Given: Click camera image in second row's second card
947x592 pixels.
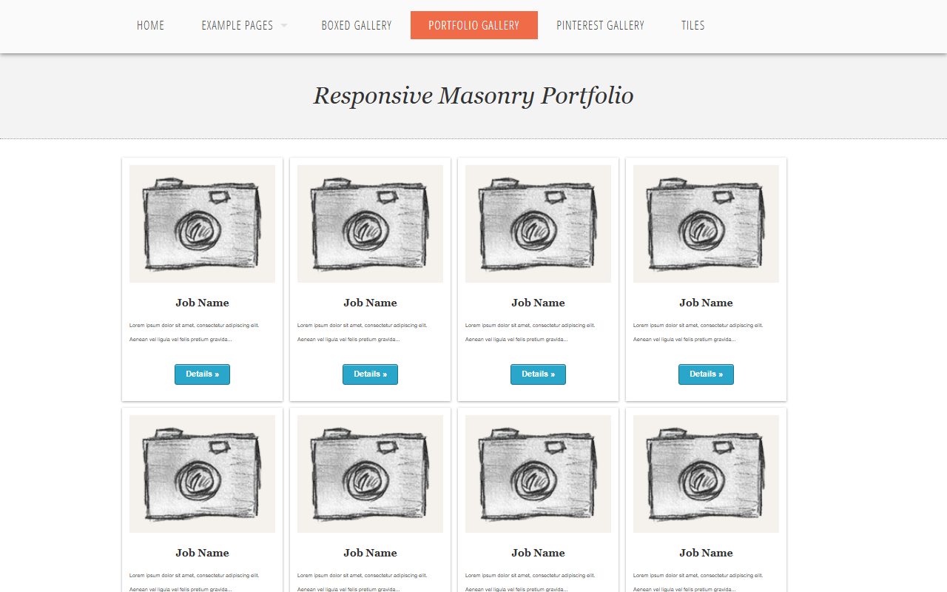Looking at the screenshot, I should tap(370, 474).
